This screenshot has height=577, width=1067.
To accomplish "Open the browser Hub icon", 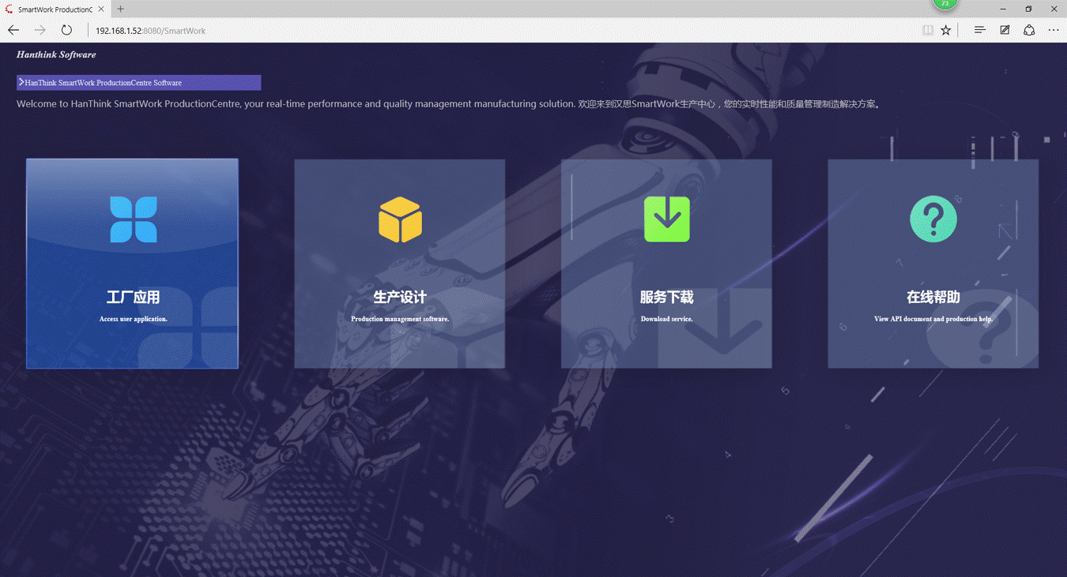I will coord(980,30).
